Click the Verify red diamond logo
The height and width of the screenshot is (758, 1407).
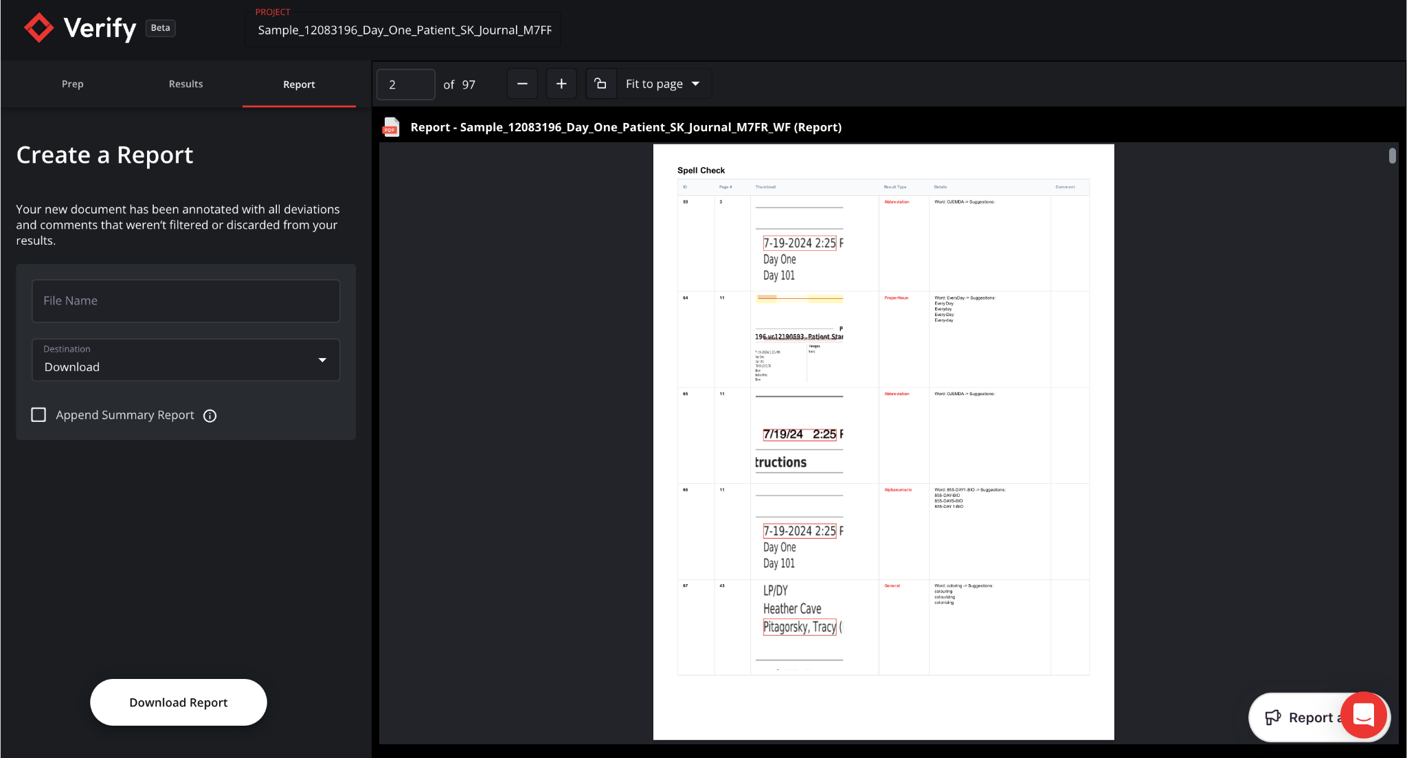pyautogui.click(x=38, y=28)
